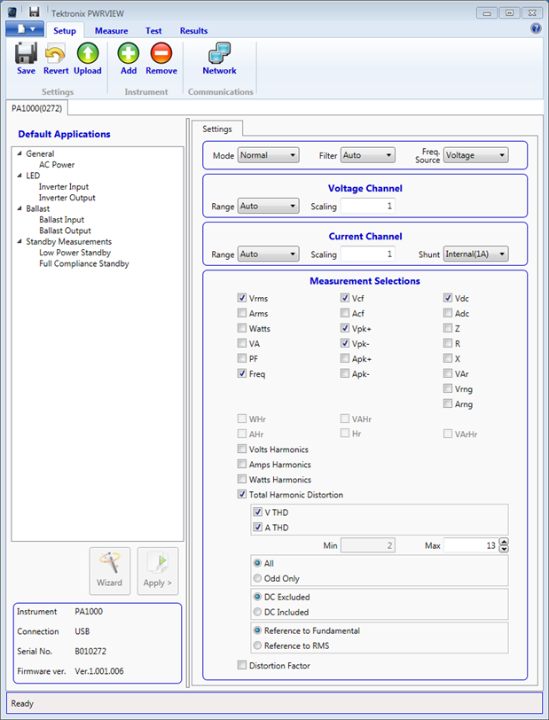Image resolution: width=549 pixels, height=720 pixels.
Task: Select the PA1000(0272) instrument tab
Action: (x=36, y=108)
